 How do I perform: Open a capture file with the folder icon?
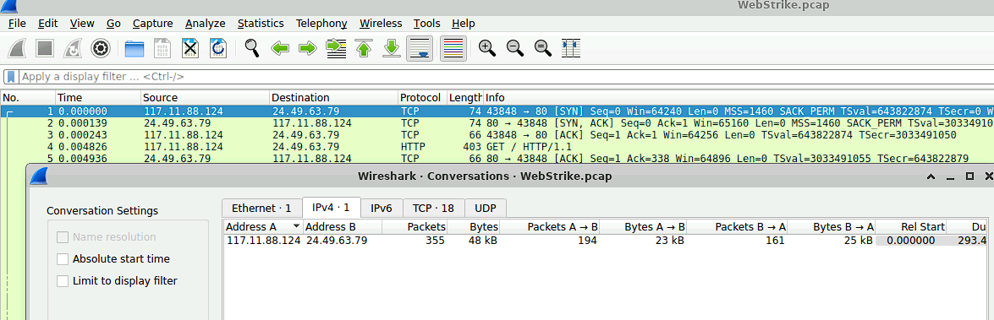tap(135, 48)
